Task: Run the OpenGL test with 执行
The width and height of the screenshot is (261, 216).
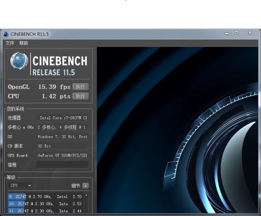Action: 80,87
